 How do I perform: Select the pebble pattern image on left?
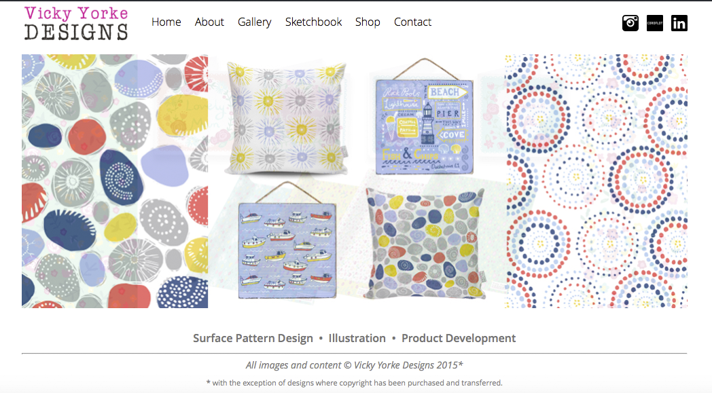pyautogui.click(x=115, y=181)
